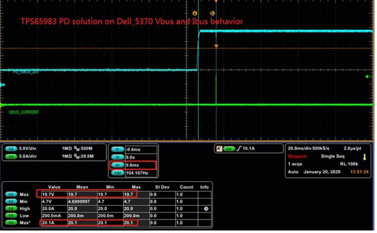Screen dimensions: 377x233
Task: Click the Δt cursor badge next to 9.6ms
Action: click(x=118, y=166)
